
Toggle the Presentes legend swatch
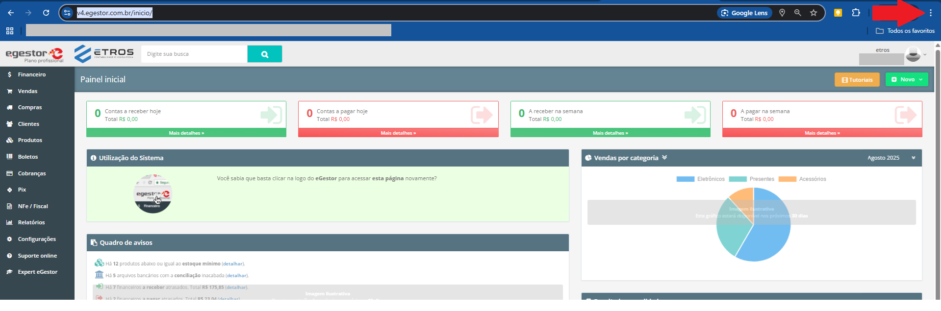coord(738,179)
